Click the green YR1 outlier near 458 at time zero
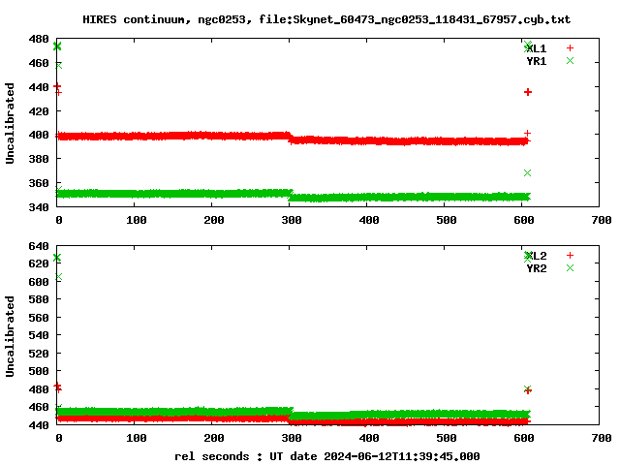This screenshot has width=620, height=465. pyautogui.click(x=59, y=65)
